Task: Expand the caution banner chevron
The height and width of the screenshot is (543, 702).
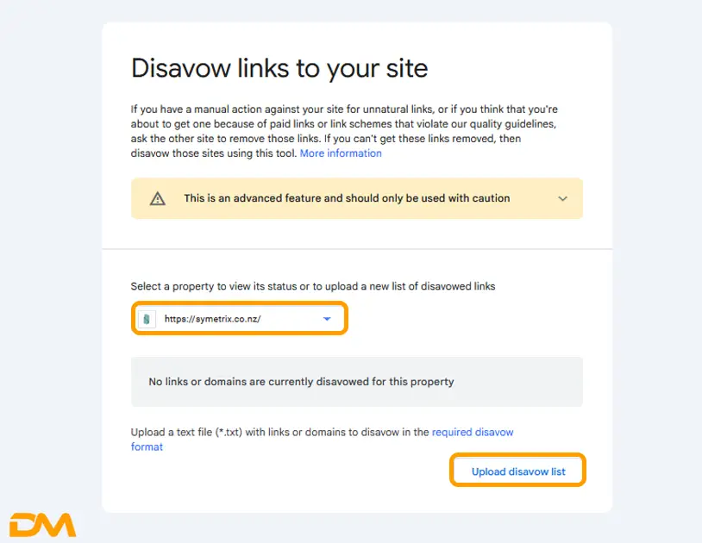Action: (562, 198)
